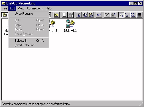Viewport: 144px width, 107px height.
Task: Switch to List view
Action: pyautogui.click(x=133, y=15)
